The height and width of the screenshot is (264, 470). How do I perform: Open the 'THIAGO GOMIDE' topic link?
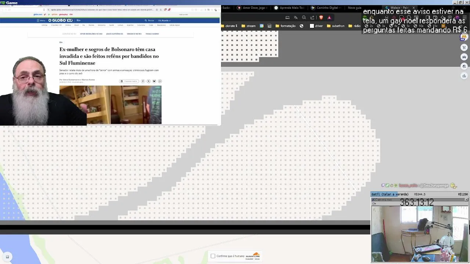click(x=152, y=34)
